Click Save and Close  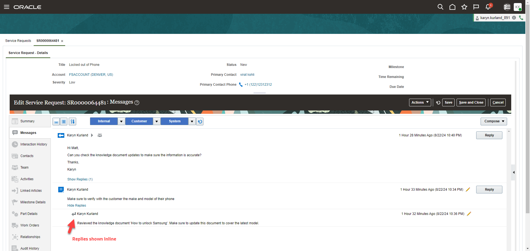click(x=471, y=102)
